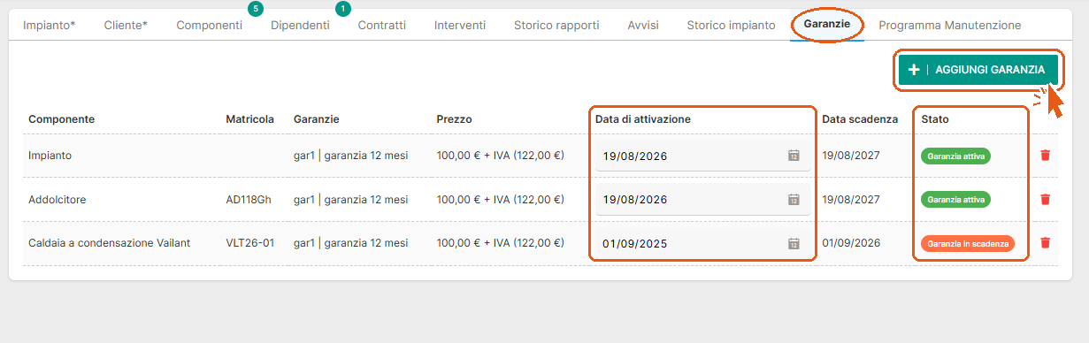The width and height of the screenshot is (1089, 343).
Task: Click the price in the Impianto row
Action: coord(500,156)
